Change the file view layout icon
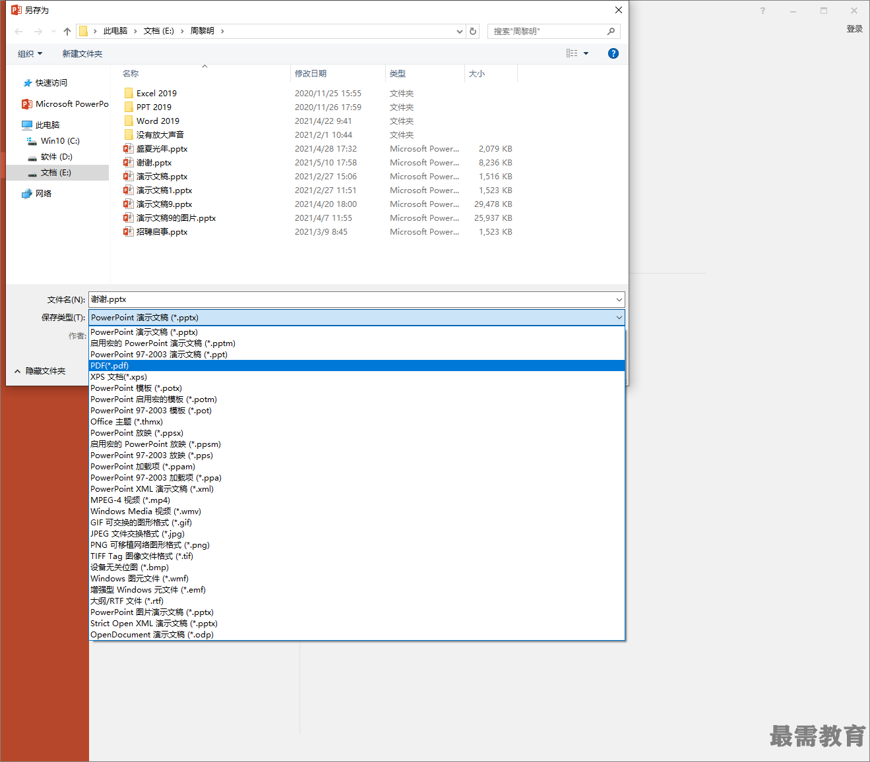This screenshot has width=870, height=762. point(572,53)
